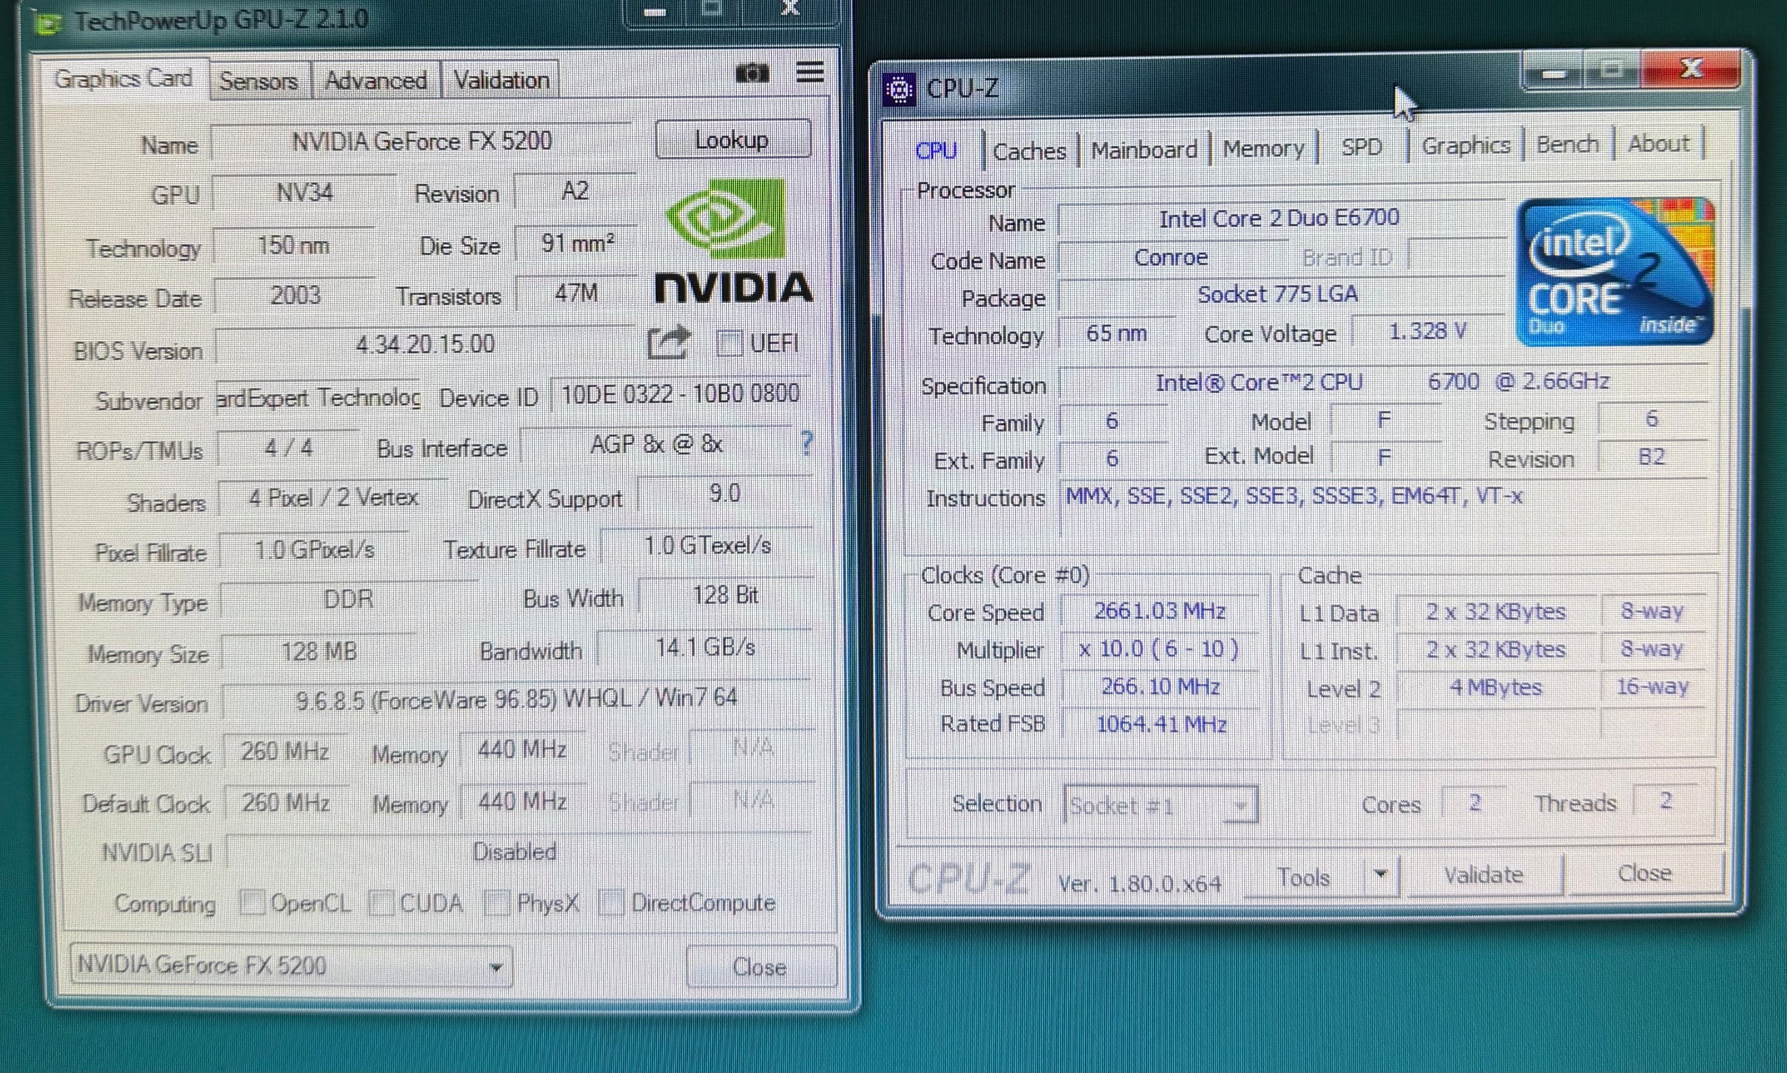The height and width of the screenshot is (1073, 1787).
Task: Open the Socket #1 selection dropdown
Action: pos(1161,805)
